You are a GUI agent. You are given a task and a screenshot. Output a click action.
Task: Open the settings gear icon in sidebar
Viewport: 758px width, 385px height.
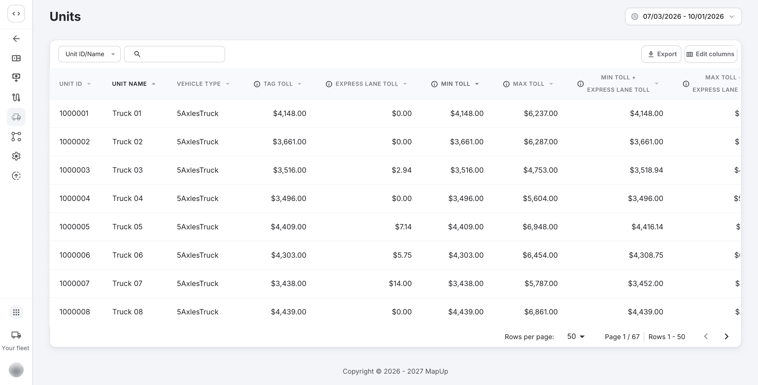pyautogui.click(x=16, y=156)
